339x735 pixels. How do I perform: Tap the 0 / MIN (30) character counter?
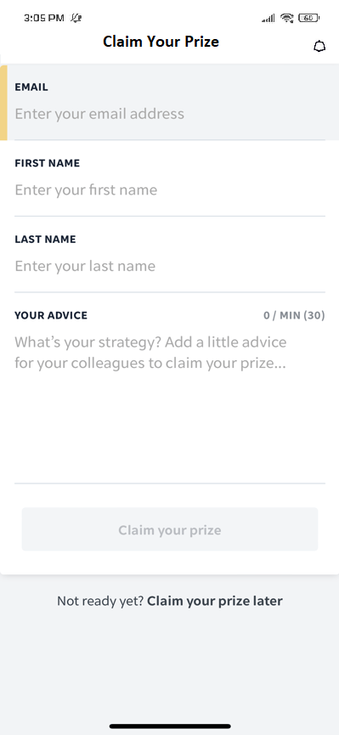[294, 315]
